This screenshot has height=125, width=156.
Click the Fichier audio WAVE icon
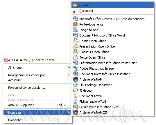tap(76, 101)
